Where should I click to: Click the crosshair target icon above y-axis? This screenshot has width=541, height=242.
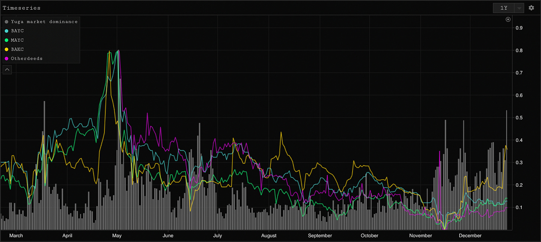(x=508, y=19)
